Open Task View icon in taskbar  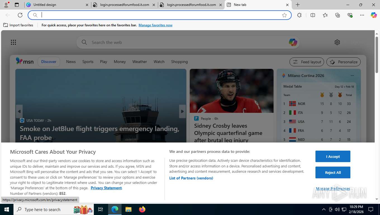pos(101,209)
